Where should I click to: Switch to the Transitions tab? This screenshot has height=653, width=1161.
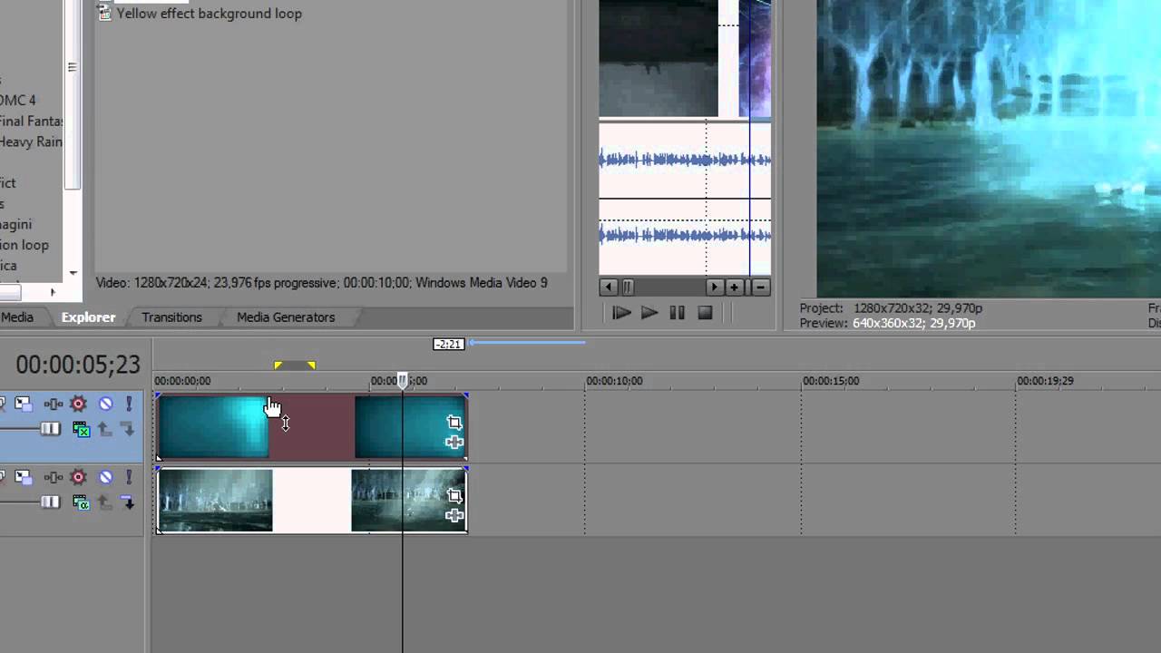[171, 317]
